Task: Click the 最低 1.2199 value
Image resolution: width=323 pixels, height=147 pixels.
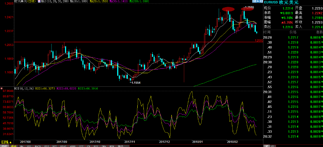Action: (318, 17)
